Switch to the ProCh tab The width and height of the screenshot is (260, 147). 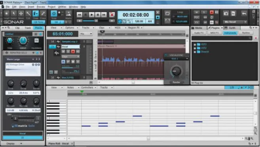(x=38, y=28)
